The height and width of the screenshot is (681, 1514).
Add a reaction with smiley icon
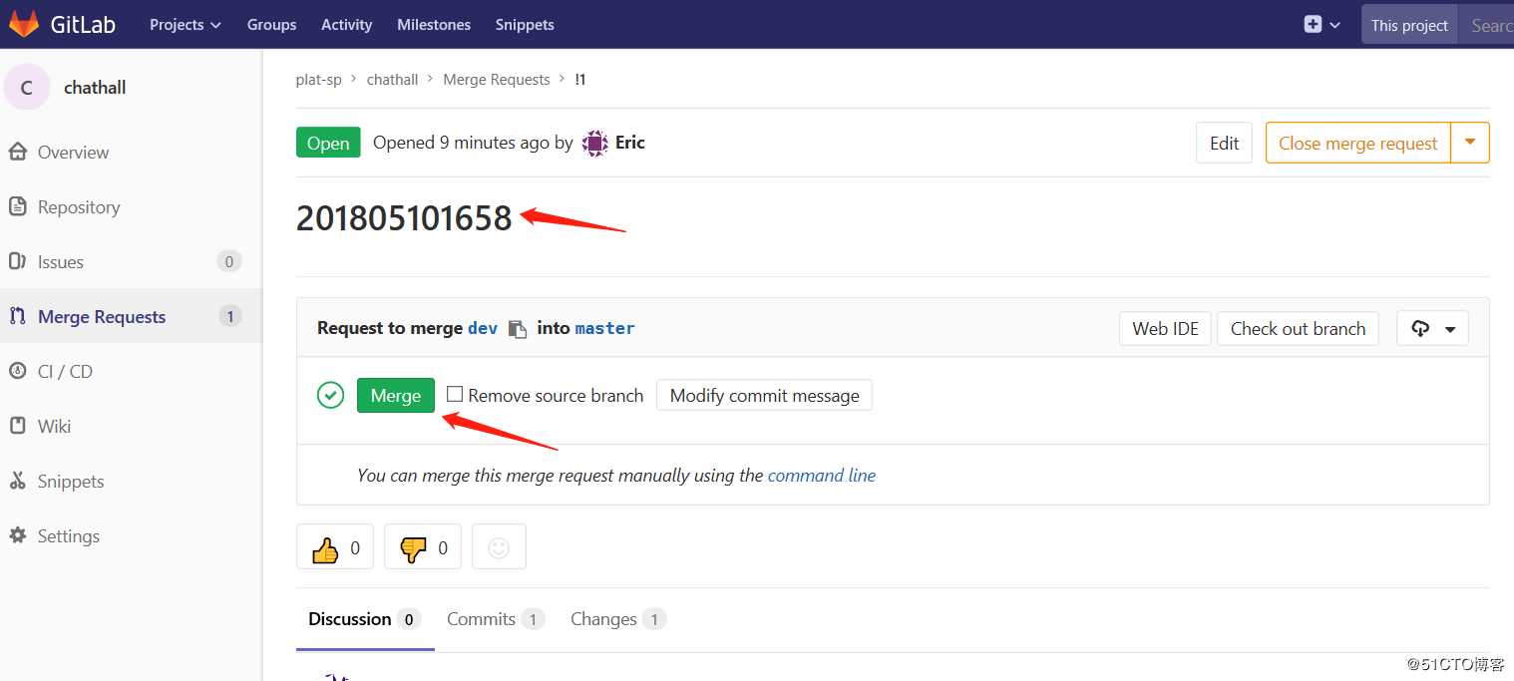[x=499, y=547]
